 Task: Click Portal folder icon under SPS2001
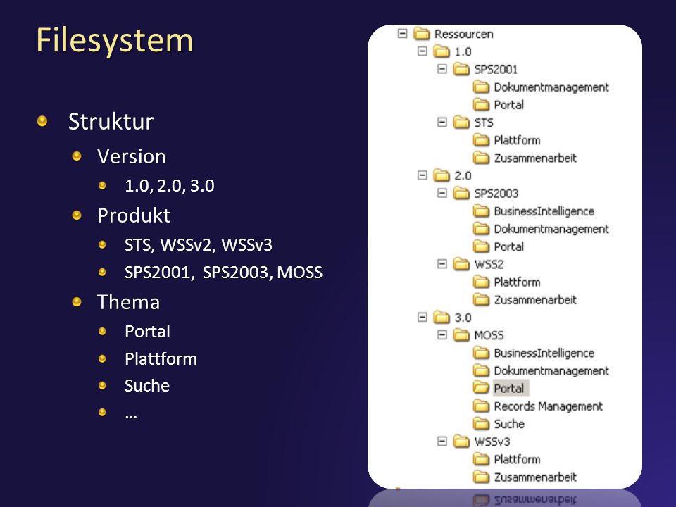[481, 104]
